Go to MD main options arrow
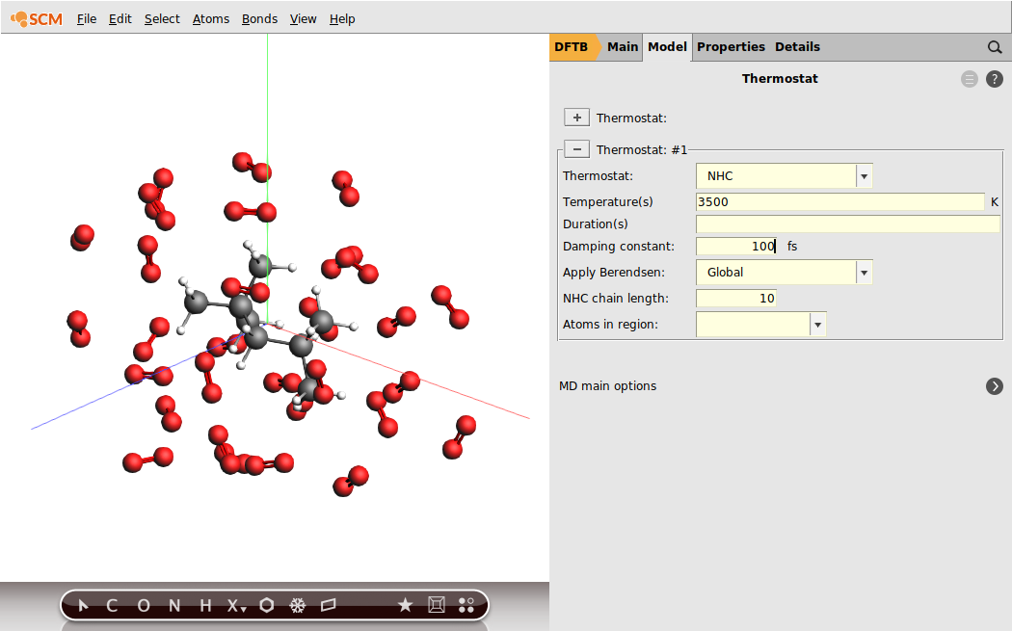Viewport: 1012px width, 631px height. [x=995, y=386]
